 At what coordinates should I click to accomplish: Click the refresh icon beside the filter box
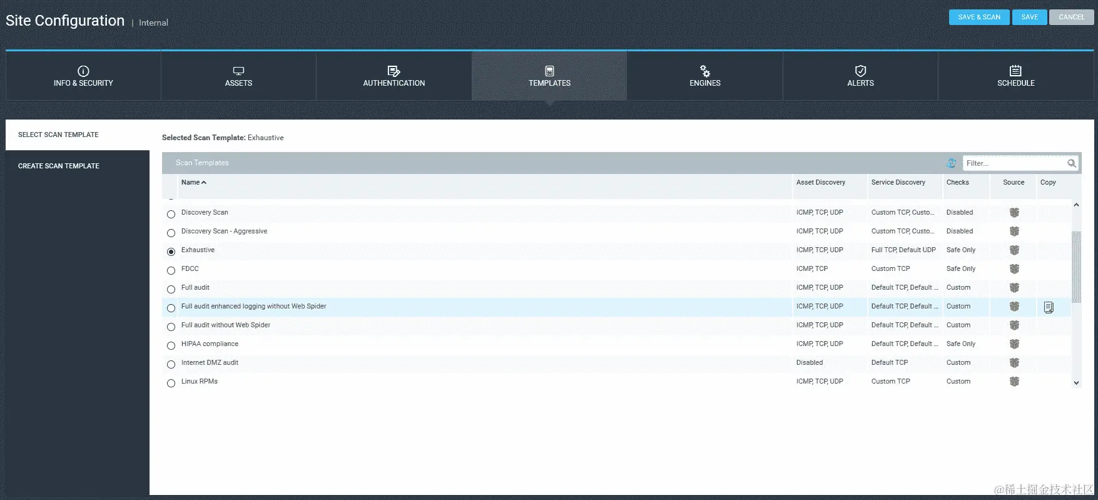coord(952,163)
